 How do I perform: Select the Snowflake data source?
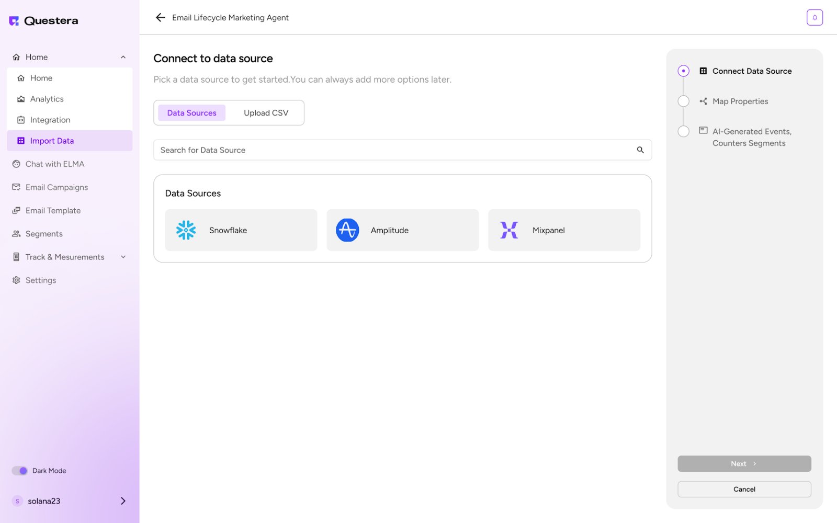(x=241, y=230)
